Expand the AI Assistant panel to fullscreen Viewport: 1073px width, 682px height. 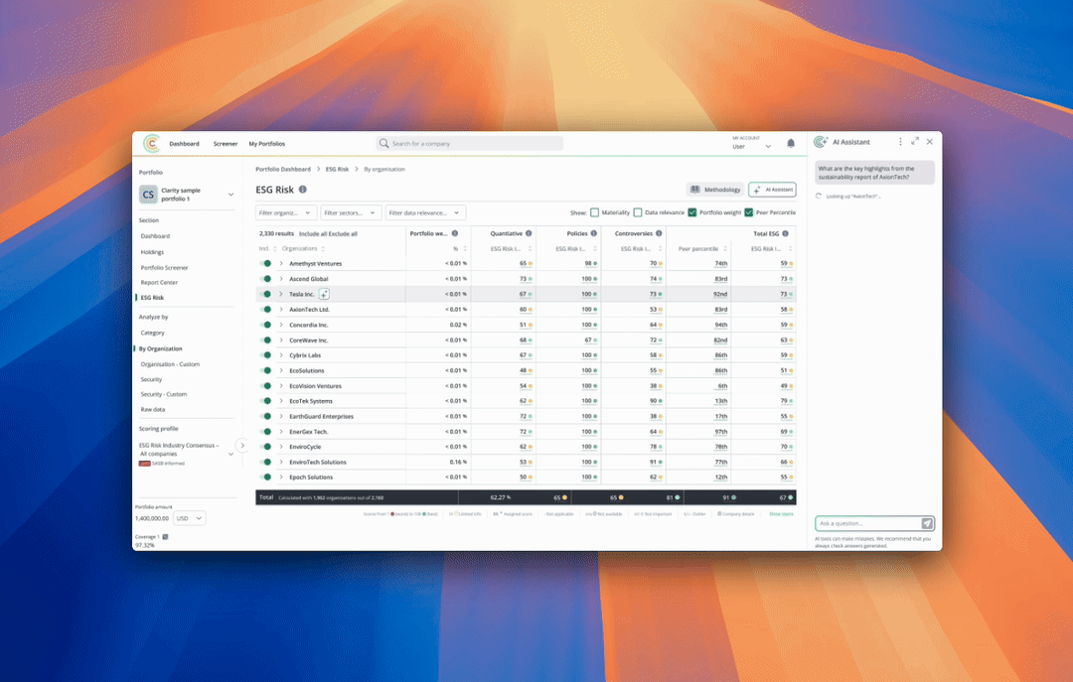point(915,142)
